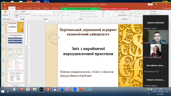This screenshot has height=96, width=171.
Task: Switch to the Конструктор ribbon tab
Action: [x=28, y=8]
